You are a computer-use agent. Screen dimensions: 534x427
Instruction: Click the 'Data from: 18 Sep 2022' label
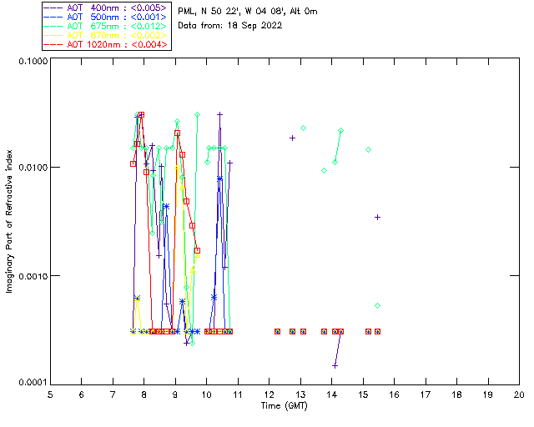230,26
